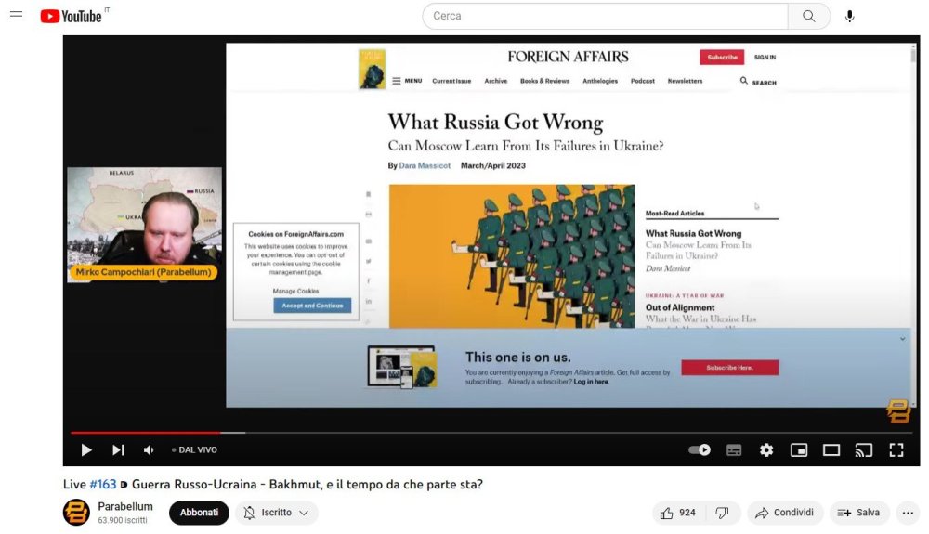Open the player settings gear

[766, 450]
